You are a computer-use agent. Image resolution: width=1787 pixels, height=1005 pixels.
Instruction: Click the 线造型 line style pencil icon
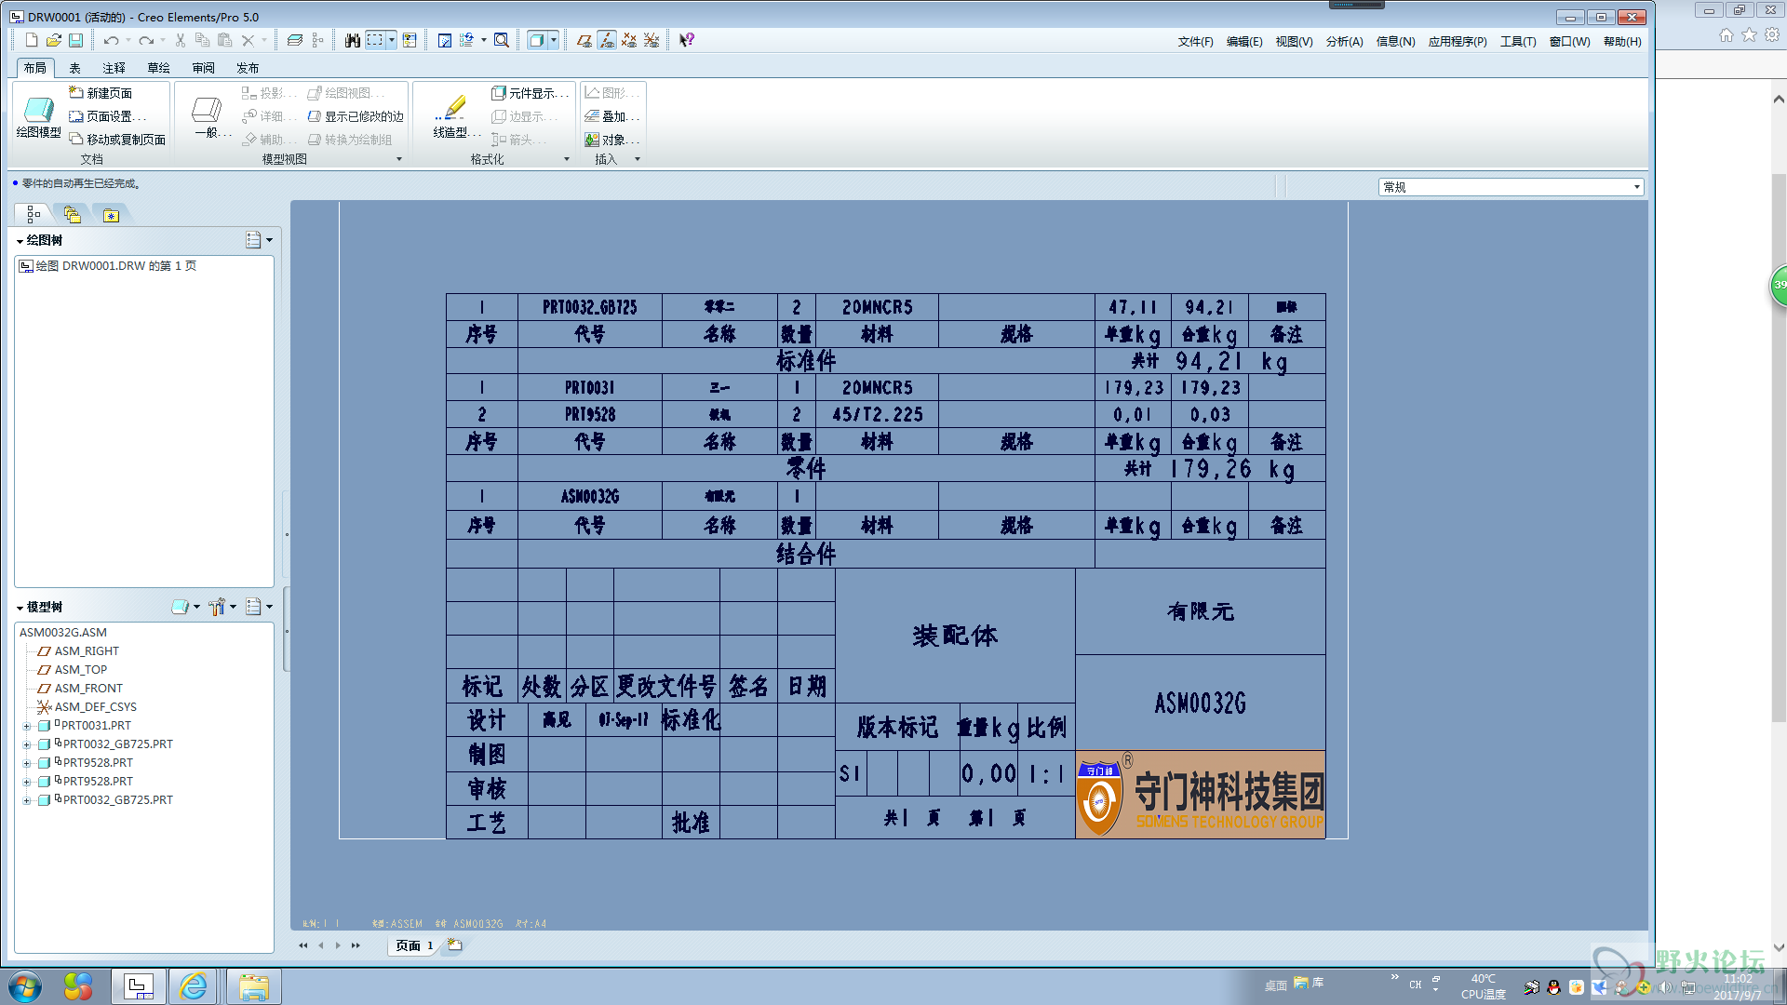click(452, 108)
